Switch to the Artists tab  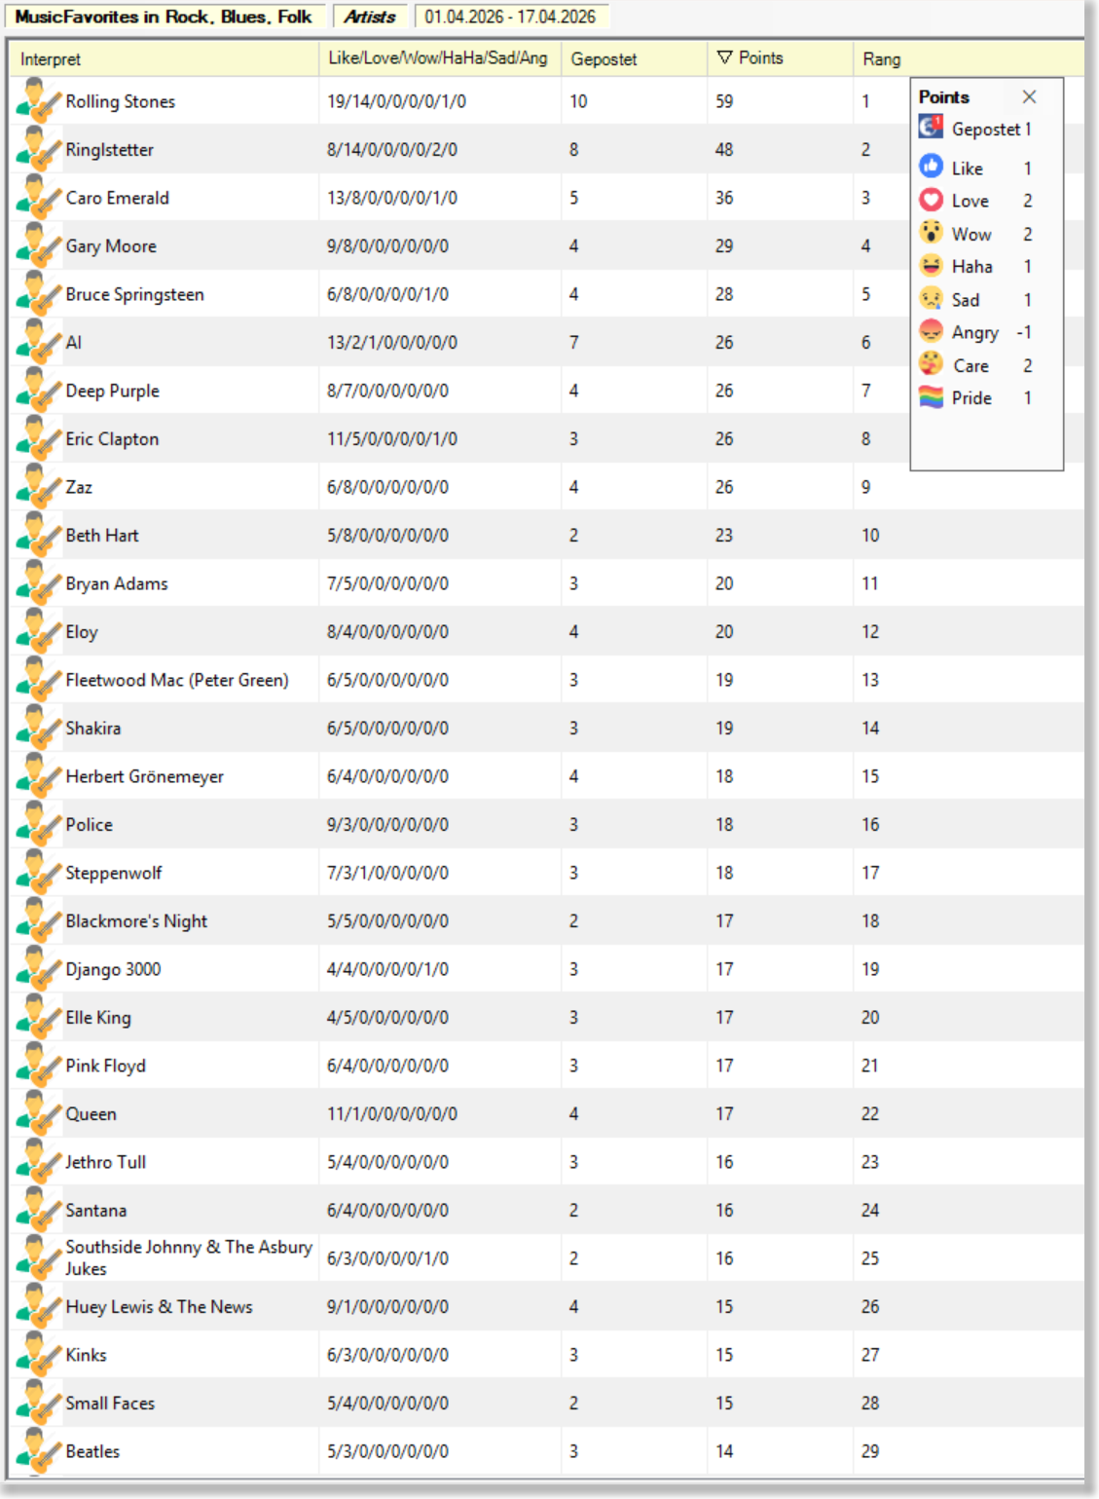pos(370,17)
